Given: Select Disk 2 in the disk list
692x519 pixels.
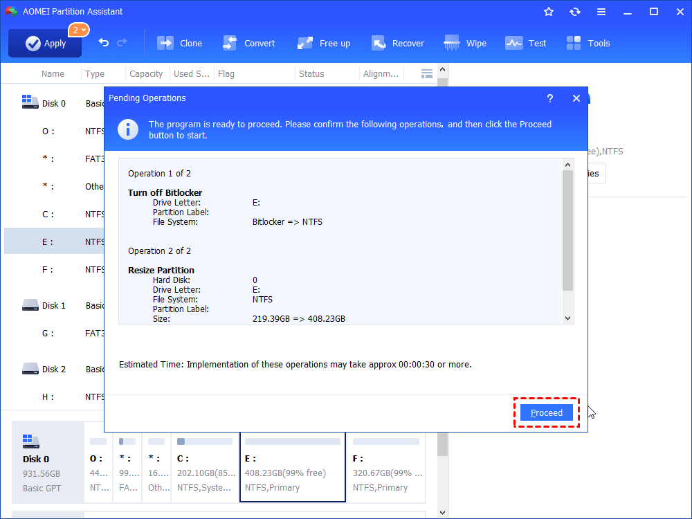Looking at the screenshot, I should coord(53,369).
